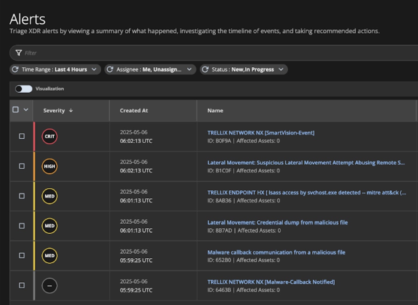
Task: Click the Name column header
Action: 215,111
